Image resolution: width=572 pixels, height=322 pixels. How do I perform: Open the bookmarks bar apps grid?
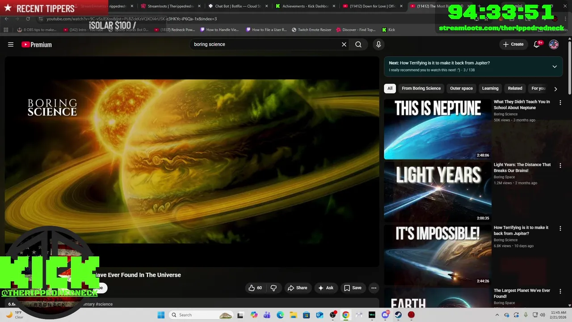[x=6, y=30]
